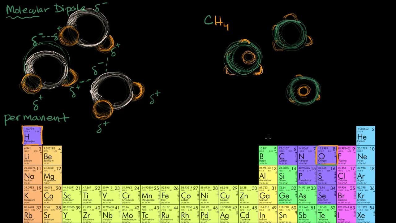
Task: Select the Selenium (Se) element cell
Action: tap(327, 194)
